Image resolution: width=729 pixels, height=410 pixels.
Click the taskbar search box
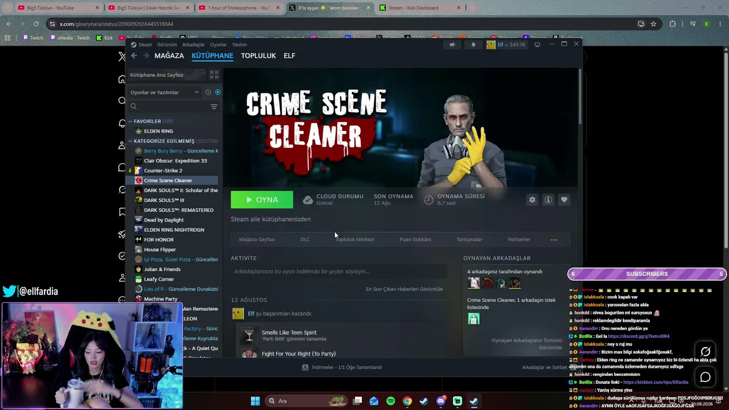(x=308, y=401)
